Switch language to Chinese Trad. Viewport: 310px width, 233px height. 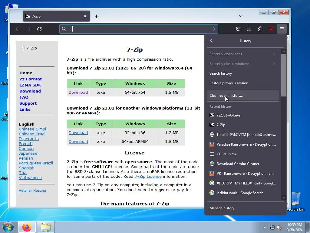32,134
